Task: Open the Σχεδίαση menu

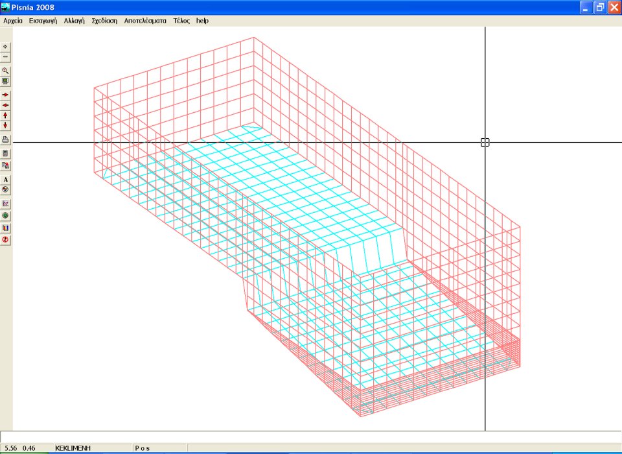Action: 104,21
